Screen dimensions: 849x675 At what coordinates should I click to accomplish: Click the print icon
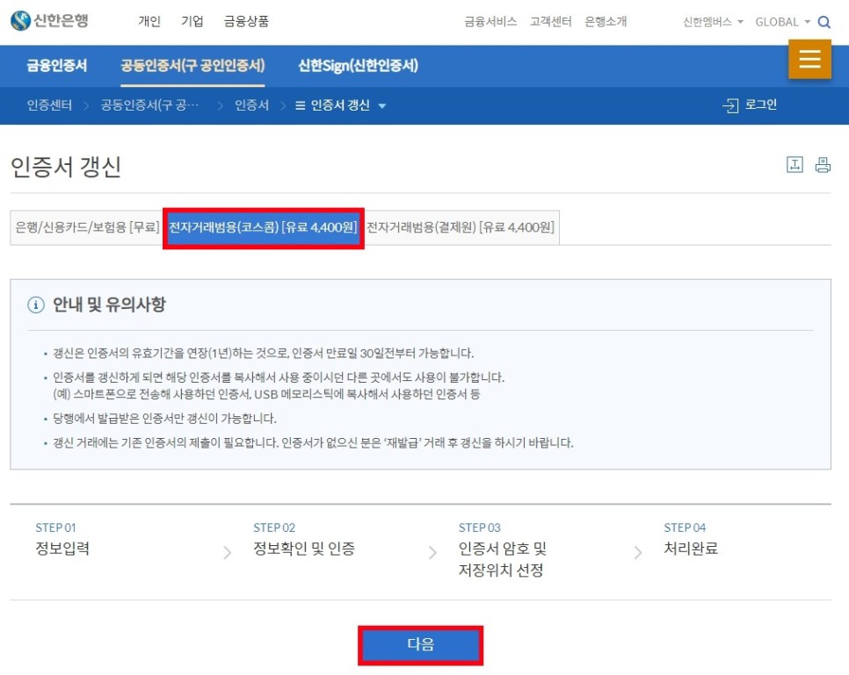click(823, 165)
